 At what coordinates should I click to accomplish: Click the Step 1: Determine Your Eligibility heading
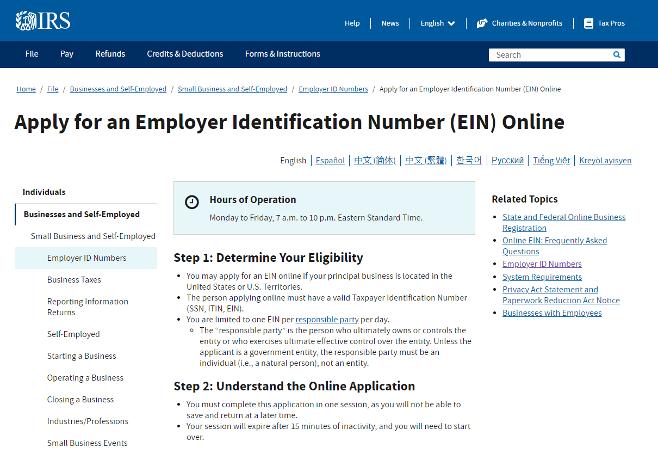pos(268,258)
